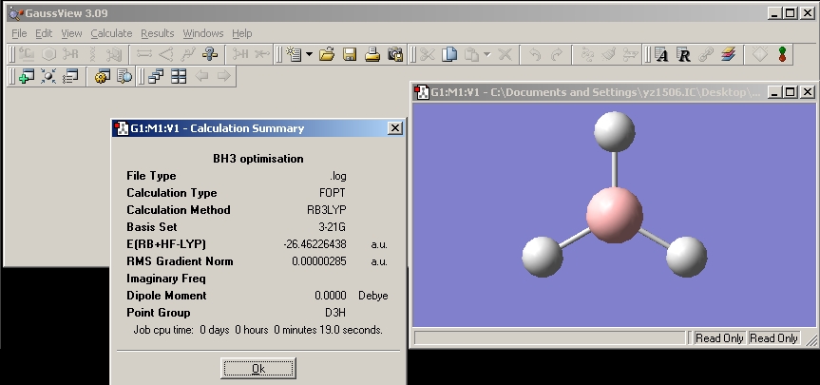Open the Edit menu
820x385 pixels.
click(44, 33)
